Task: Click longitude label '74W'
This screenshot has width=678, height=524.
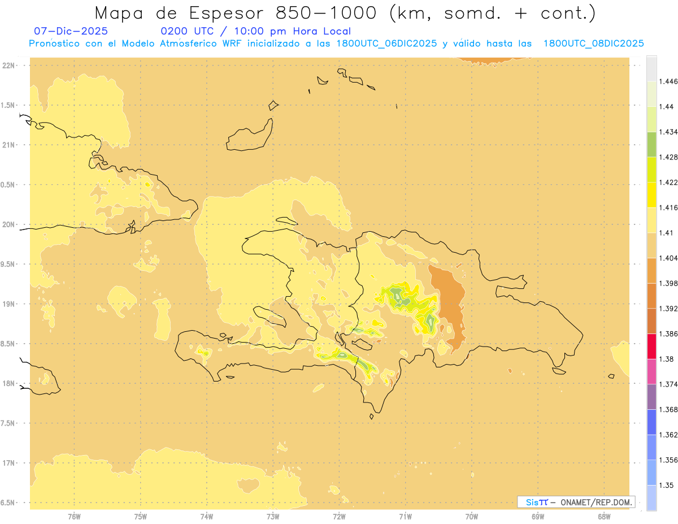Action: tap(207, 517)
